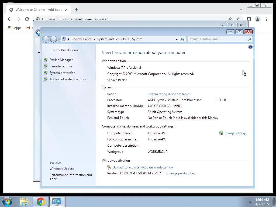Click the AMD Ryzen 7 5800X processor text

tap(174, 100)
